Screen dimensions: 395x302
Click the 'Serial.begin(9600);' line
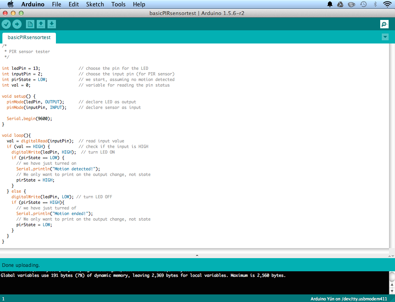(x=29, y=118)
